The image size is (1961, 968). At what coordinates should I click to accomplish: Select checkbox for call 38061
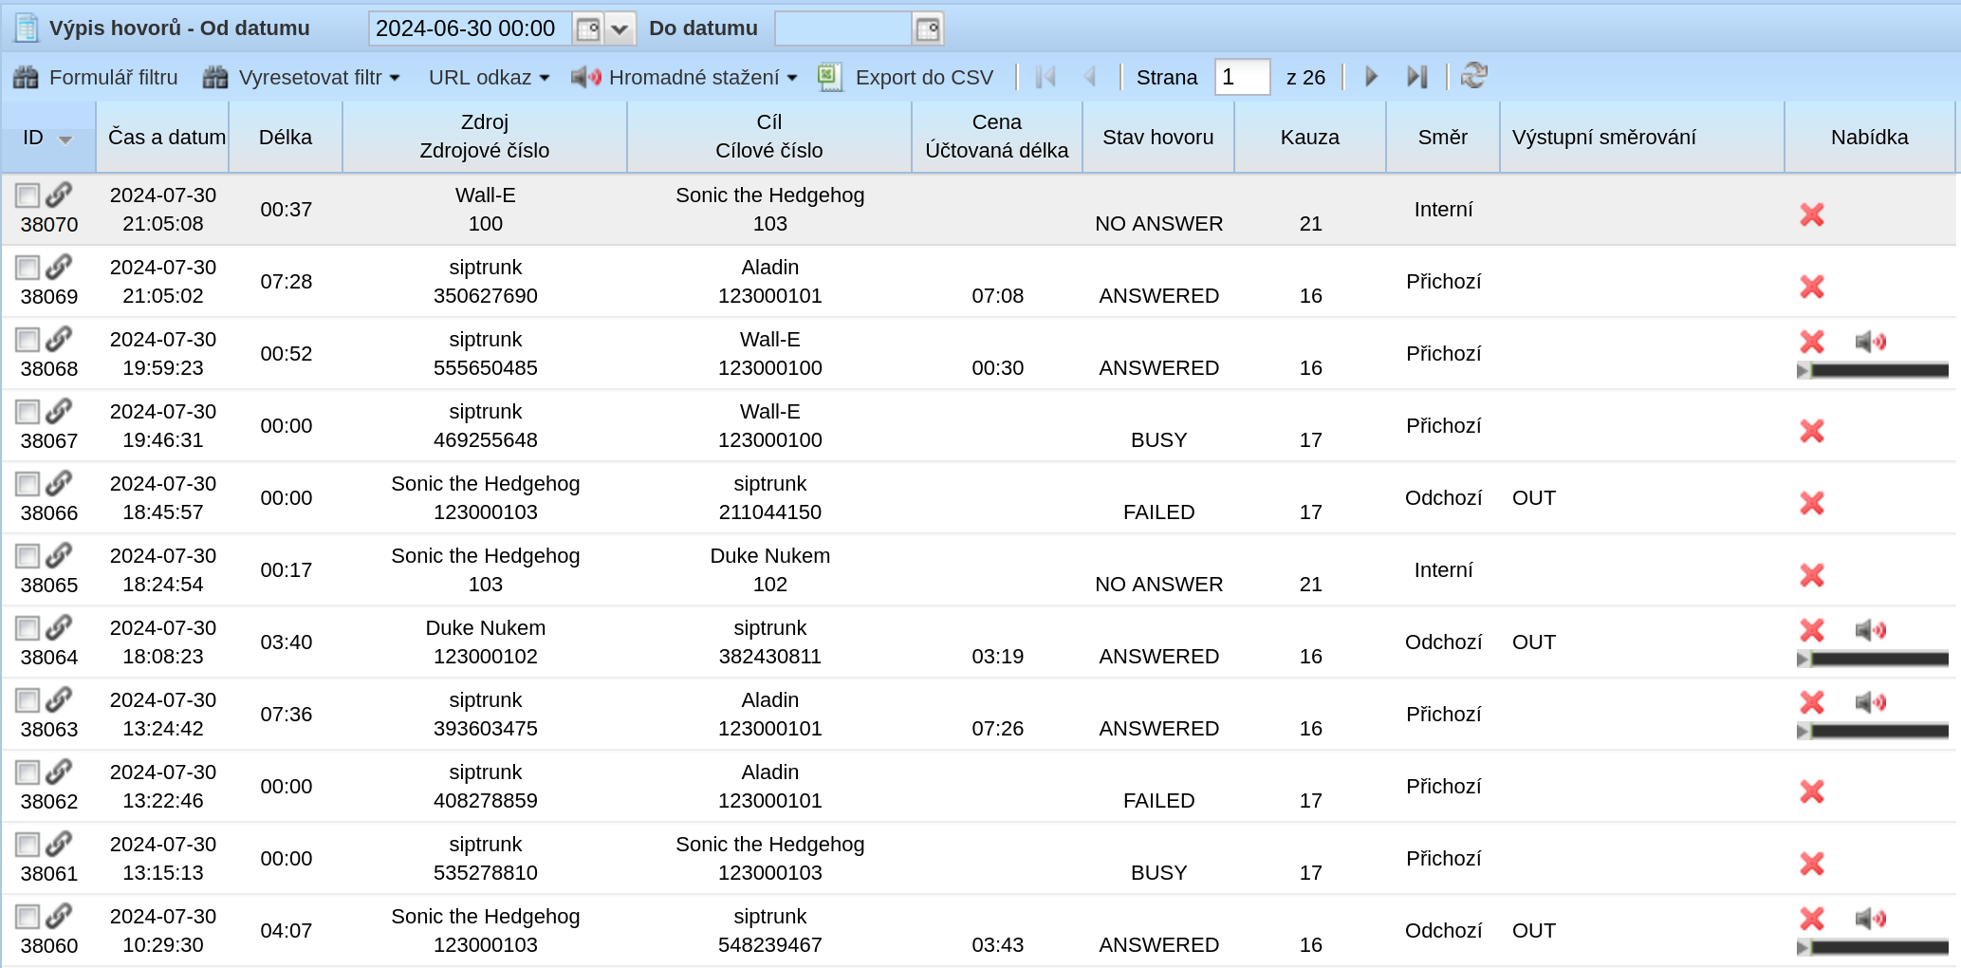point(28,845)
